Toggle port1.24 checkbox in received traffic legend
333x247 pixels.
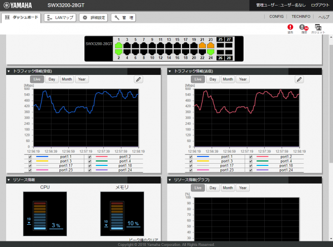[x=90, y=169]
